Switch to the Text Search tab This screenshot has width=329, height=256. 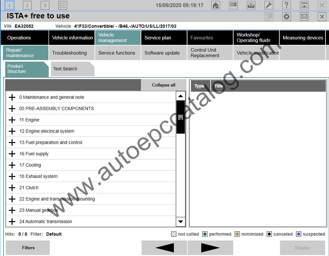(73, 69)
